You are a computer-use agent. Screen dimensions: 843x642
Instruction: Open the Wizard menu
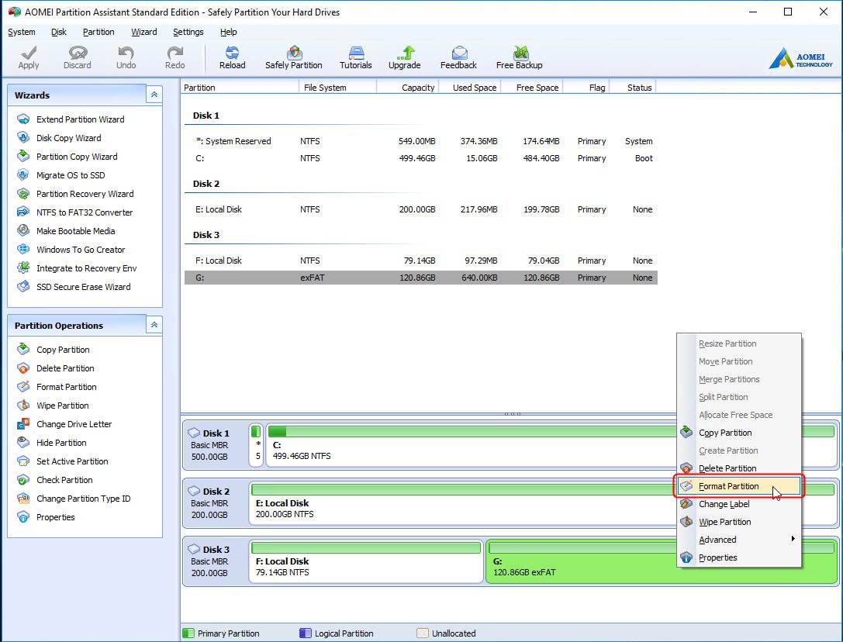[x=144, y=32]
